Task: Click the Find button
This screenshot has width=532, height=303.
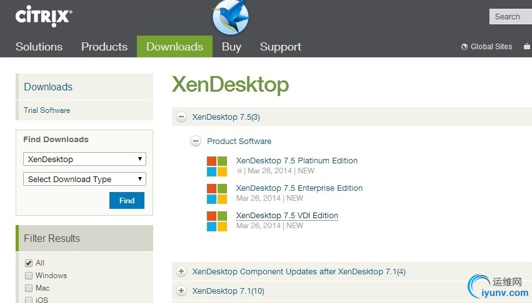Action: click(127, 200)
